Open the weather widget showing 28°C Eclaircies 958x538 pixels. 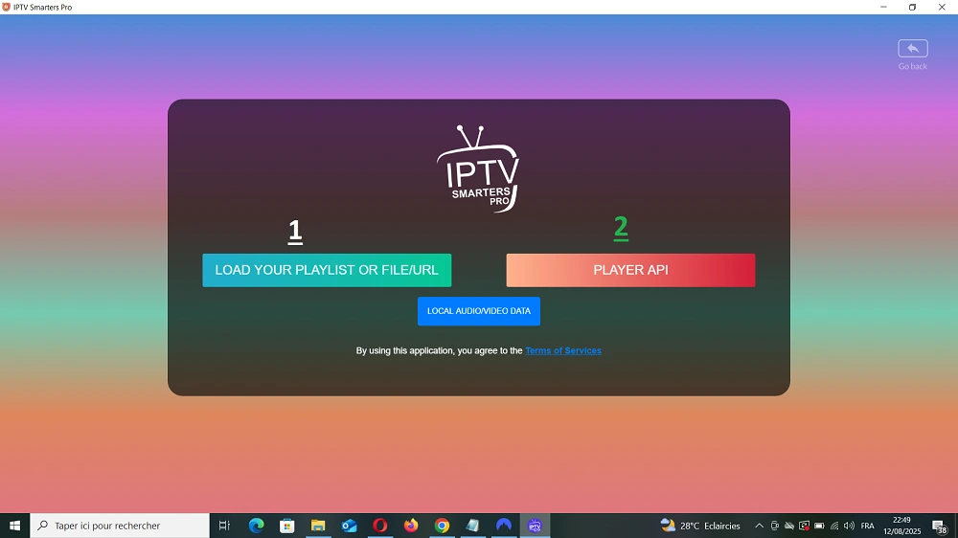pos(700,526)
